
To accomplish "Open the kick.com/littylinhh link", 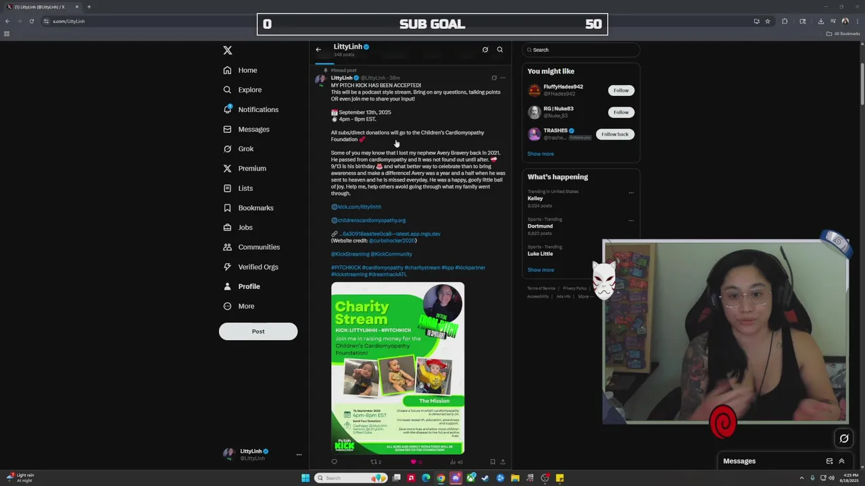I will (356, 207).
